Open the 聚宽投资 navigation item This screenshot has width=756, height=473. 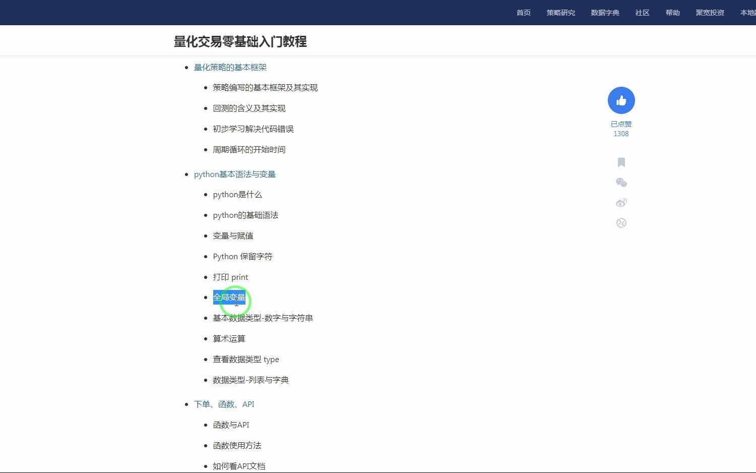(x=710, y=13)
